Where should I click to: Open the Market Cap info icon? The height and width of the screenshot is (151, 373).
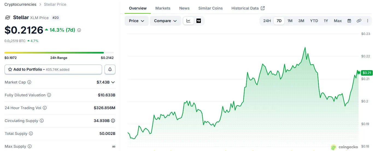pyautogui.click(x=29, y=82)
